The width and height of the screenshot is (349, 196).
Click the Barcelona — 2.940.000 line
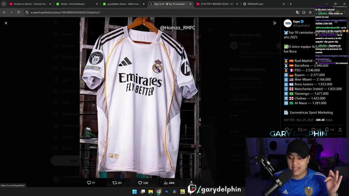point(306,65)
